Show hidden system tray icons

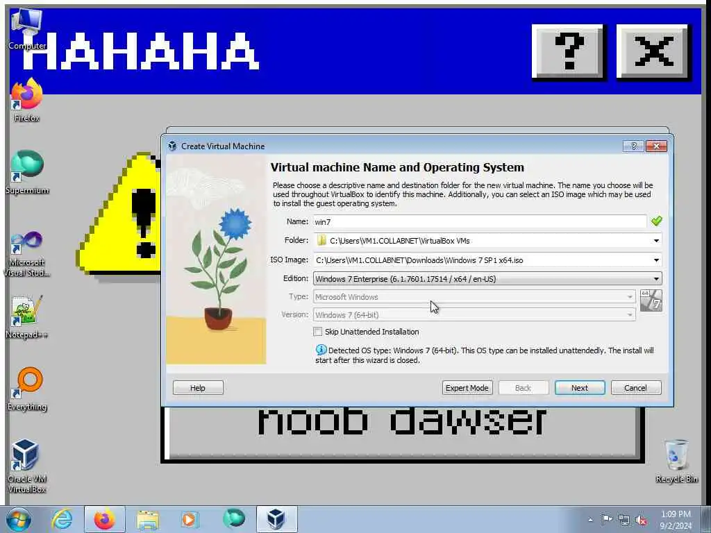(x=590, y=520)
